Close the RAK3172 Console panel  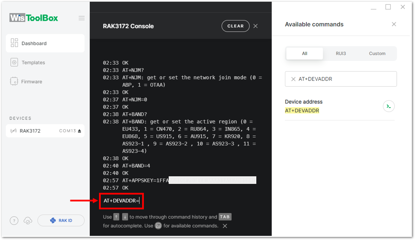click(256, 26)
